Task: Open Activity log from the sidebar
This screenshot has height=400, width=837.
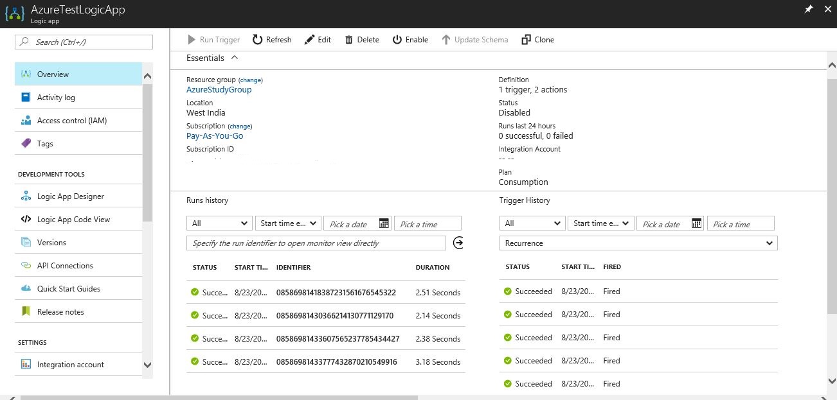Action: click(78, 98)
